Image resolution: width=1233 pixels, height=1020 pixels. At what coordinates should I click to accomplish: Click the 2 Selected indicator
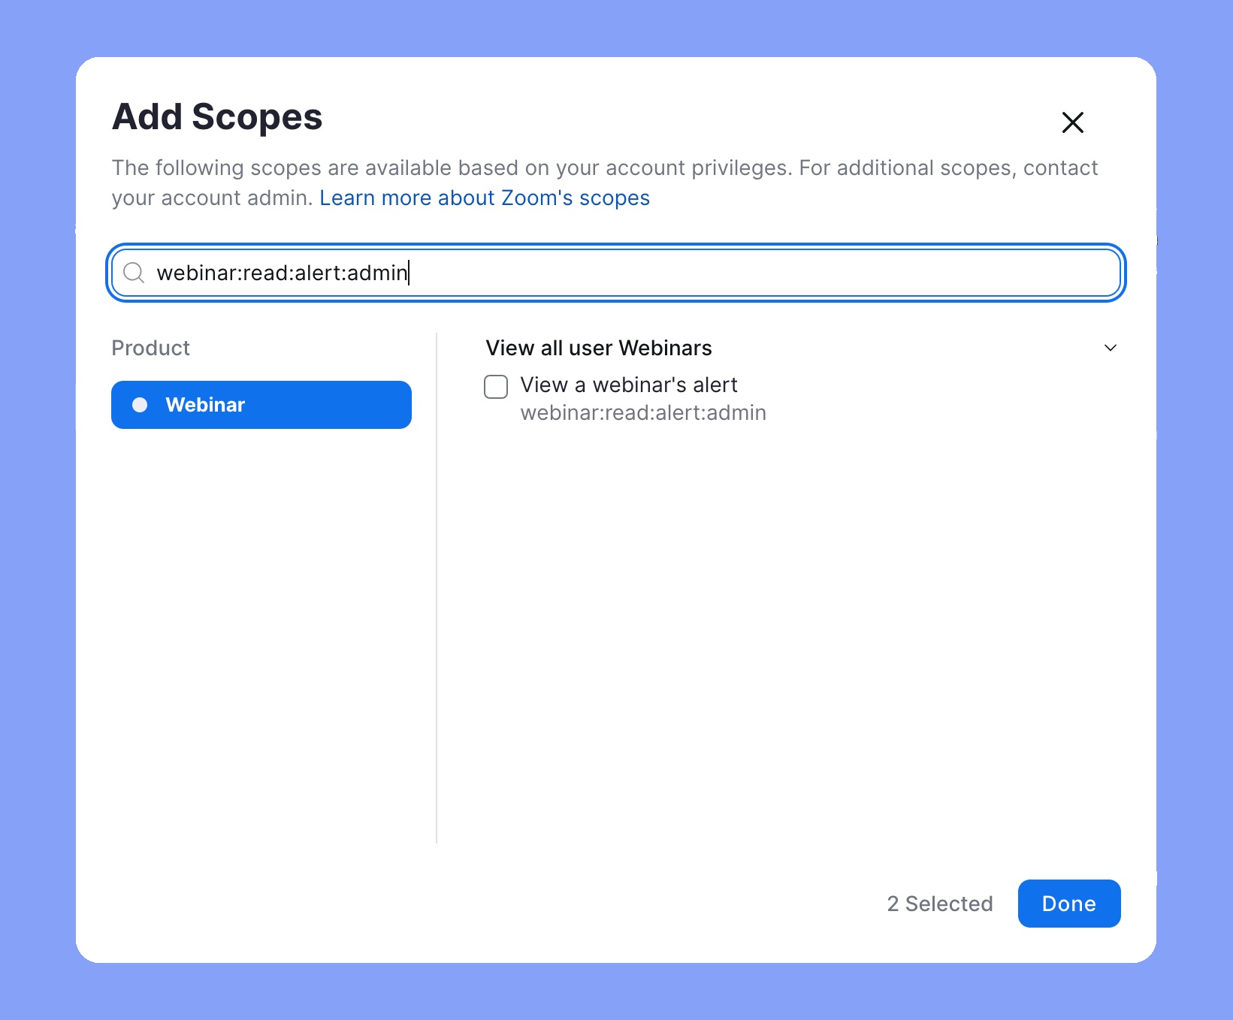pos(939,904)
